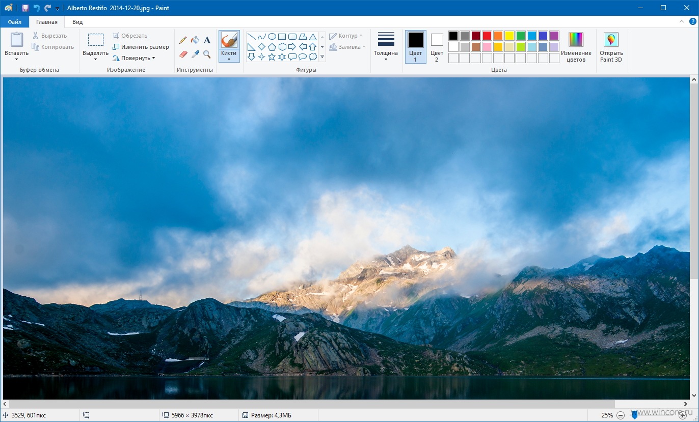Click the Вставить clipboard paste icon
Viewport: 699px width, 422px height.
(17, 40)
